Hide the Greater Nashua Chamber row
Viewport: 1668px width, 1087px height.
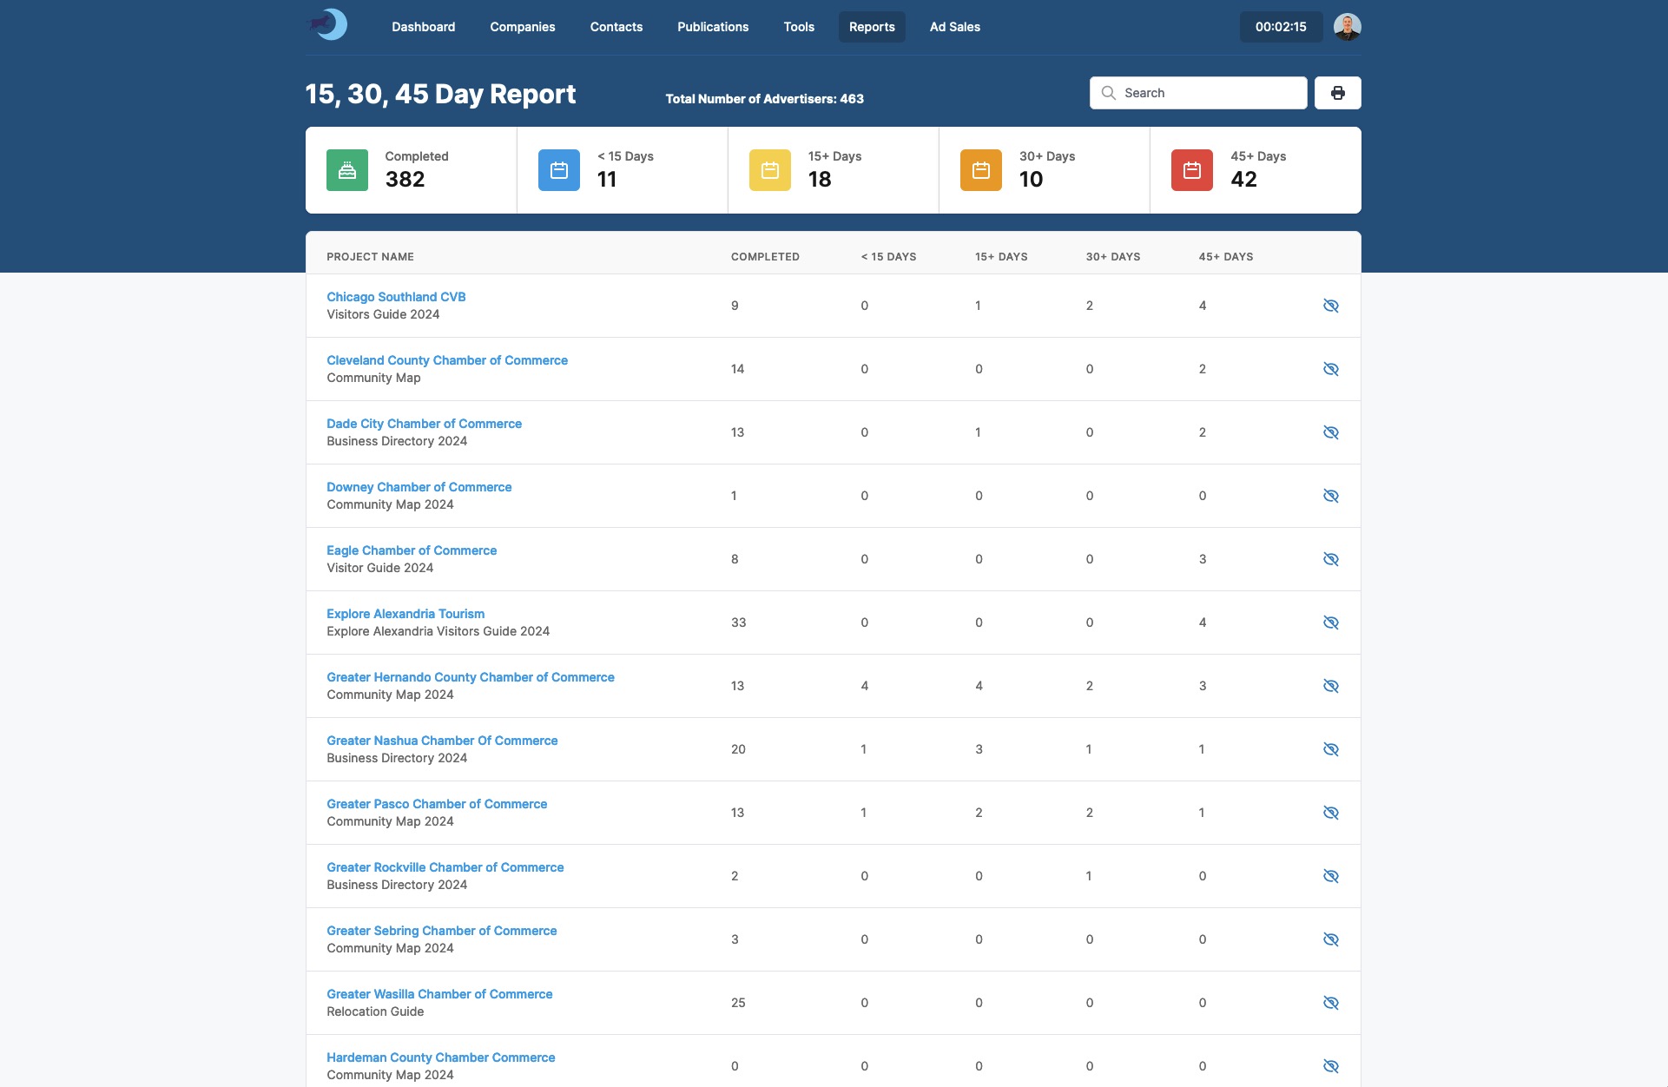click(x=1330, y=749)
